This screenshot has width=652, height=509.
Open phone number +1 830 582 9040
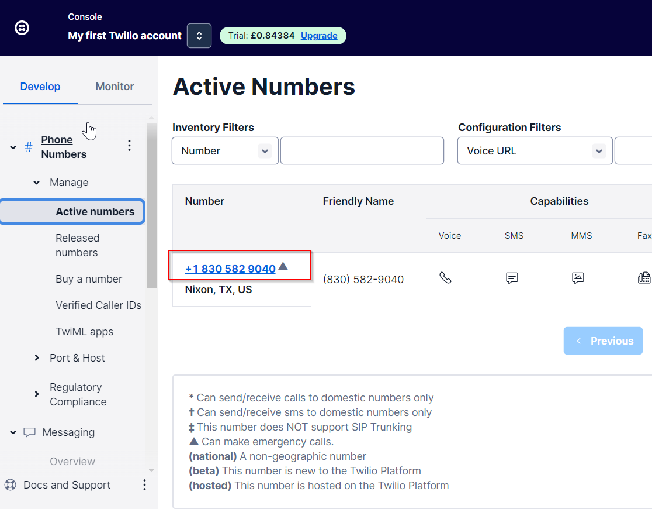pos(230,269)
